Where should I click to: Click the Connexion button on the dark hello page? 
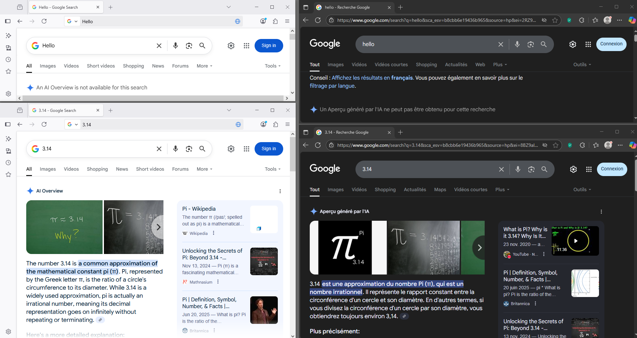(611, 44)
